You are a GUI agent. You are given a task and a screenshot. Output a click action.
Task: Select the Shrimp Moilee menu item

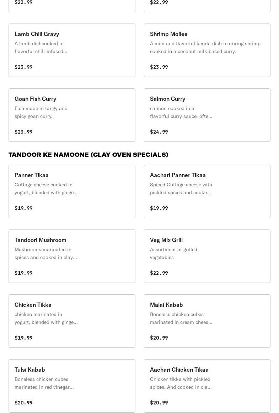pos(207,50)
